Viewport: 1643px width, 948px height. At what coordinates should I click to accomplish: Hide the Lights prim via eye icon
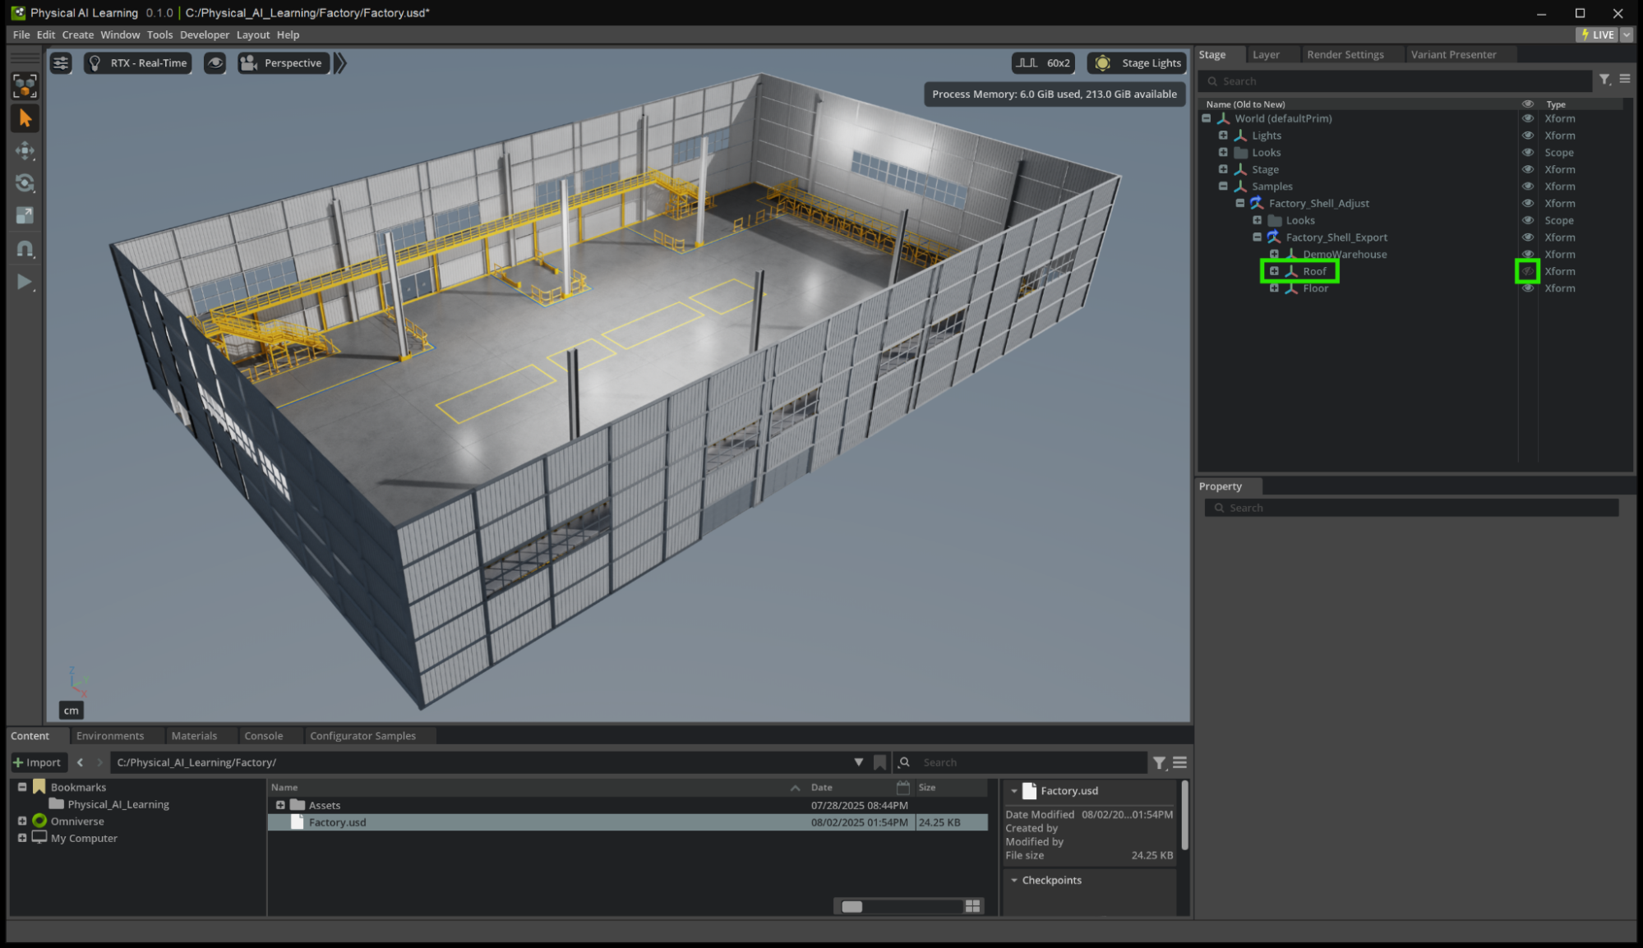click(x=1527, y=136)
